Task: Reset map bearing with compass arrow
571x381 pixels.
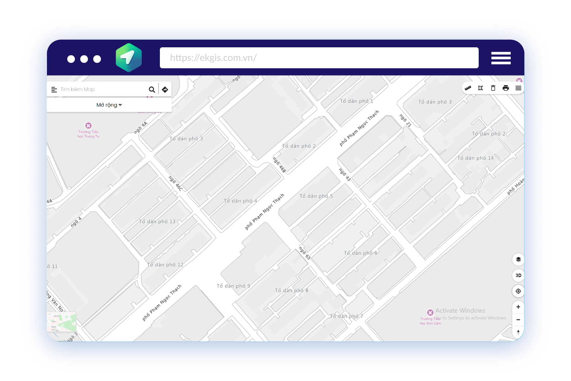Action: [518, 332]
